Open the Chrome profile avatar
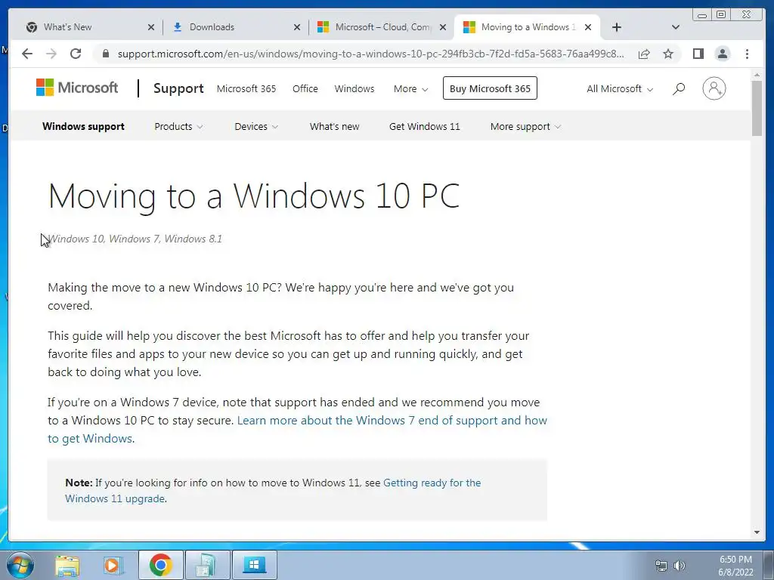 [x=722, y=54]
